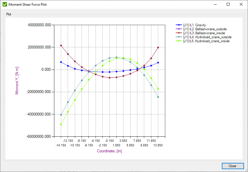The height and width of the screenshot is (172, 248).
Task: Click the 40000000.000 tick label on the y-axis
Action: 39,25
